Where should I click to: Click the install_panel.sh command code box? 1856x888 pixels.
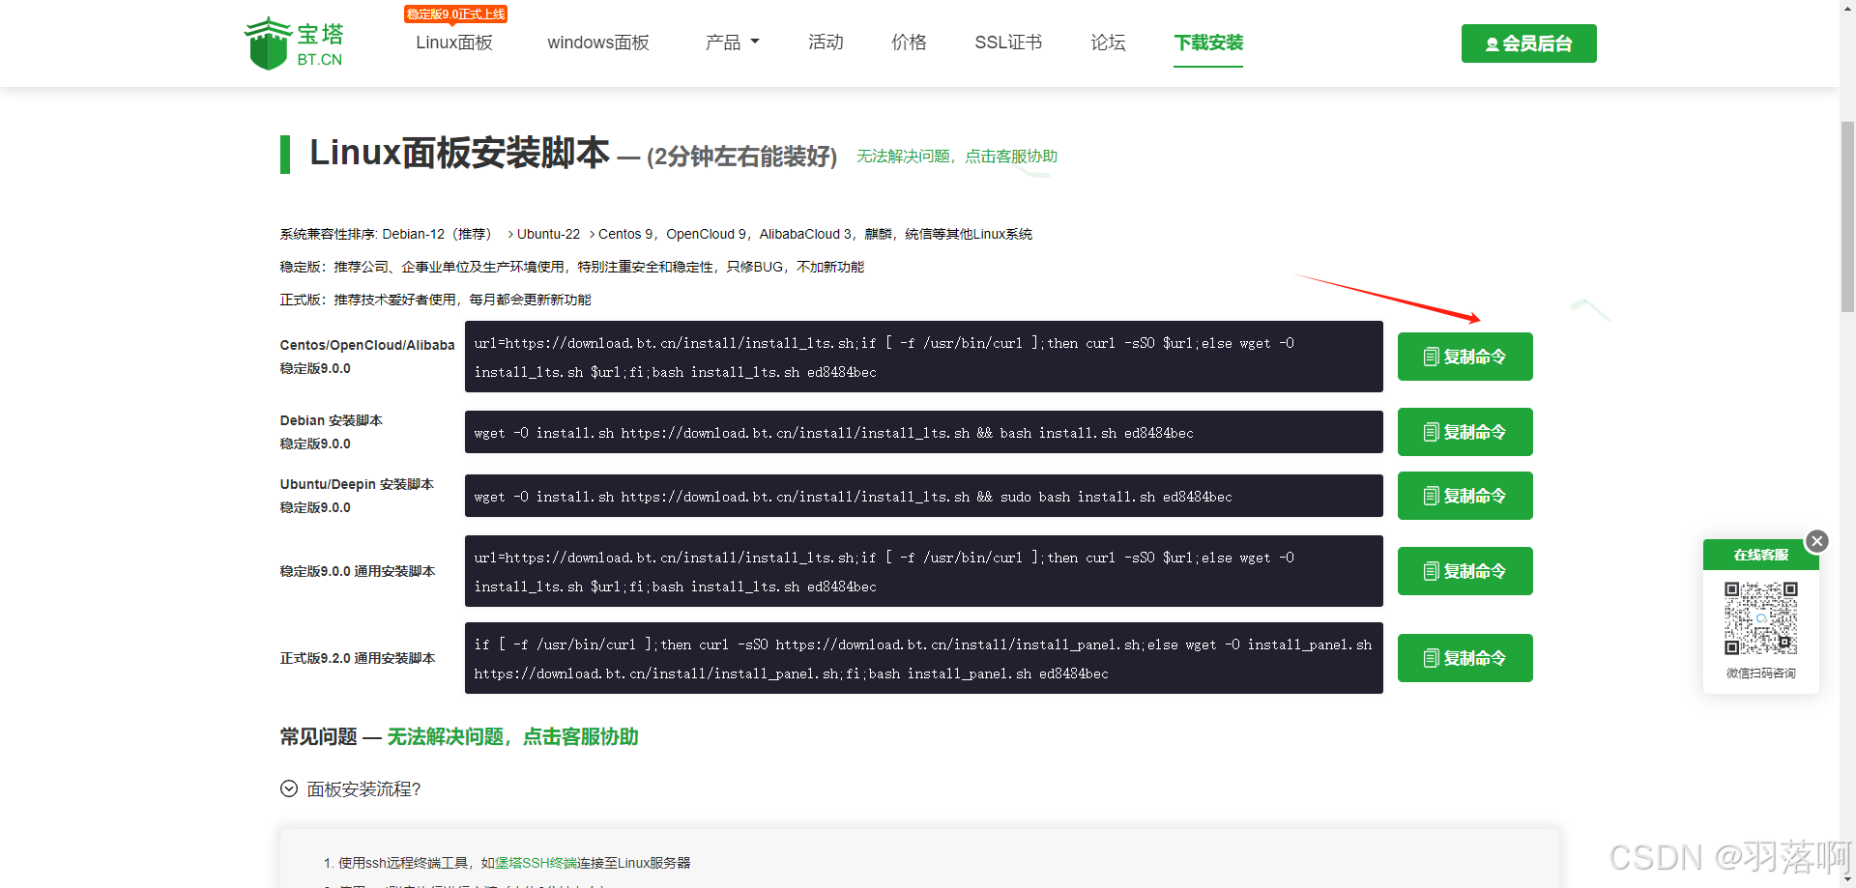[x=923, y=658]
